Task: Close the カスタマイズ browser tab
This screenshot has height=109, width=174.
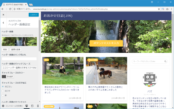Action: point(26,5)
